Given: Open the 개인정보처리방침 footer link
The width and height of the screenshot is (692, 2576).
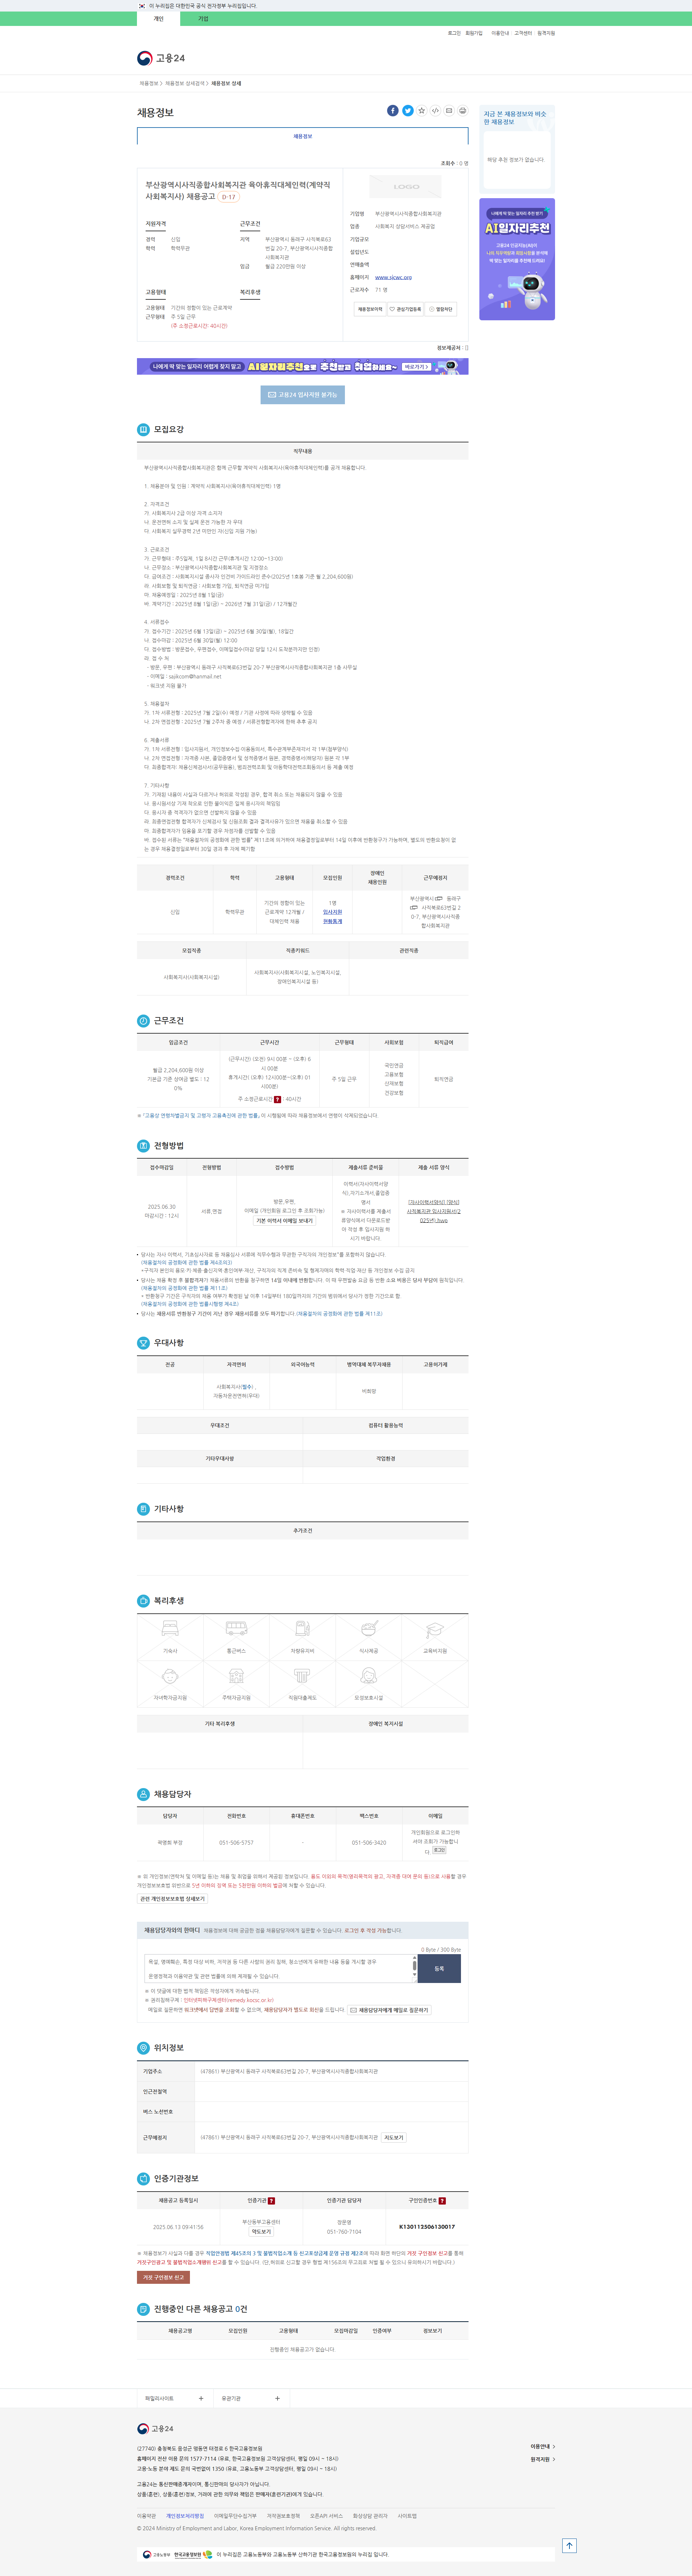Looking at the screenshot, I should point(185,2516).
